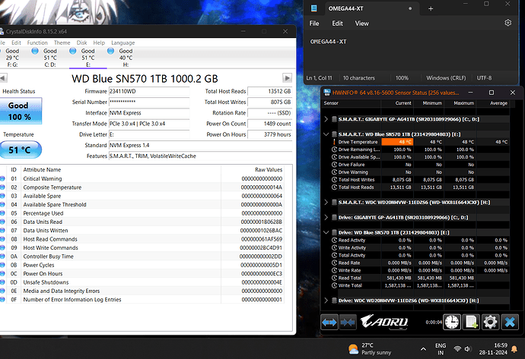This screenshot has height=359, width=525.
Task: Add a new tab in Notepad
Action: (x=431, y=8)
